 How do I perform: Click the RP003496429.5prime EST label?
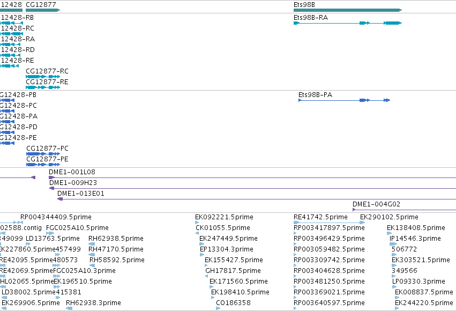(329, 239)
